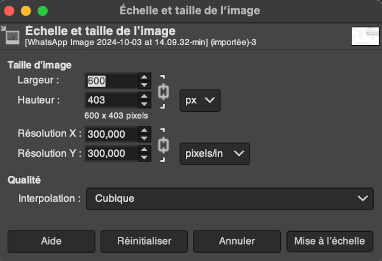The width and height of the screenshot is (382, 261).
Task: Toggle the resolution X/Y chain link icon
Action: coord(163,144)
